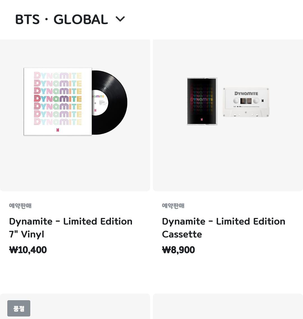This screenshot has width=303, height=319.
Task: Click the cassette tape reel window
Action: click(246, 101)
